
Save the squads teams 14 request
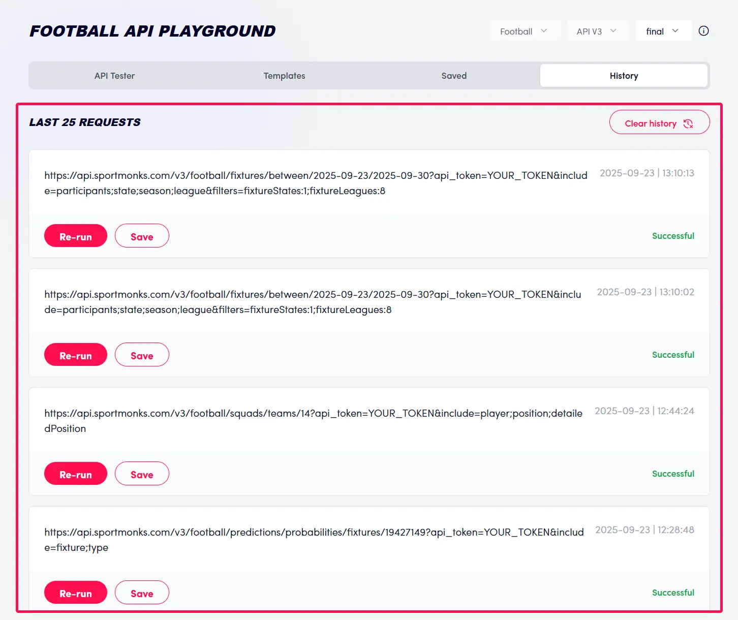tap(142, 473)
